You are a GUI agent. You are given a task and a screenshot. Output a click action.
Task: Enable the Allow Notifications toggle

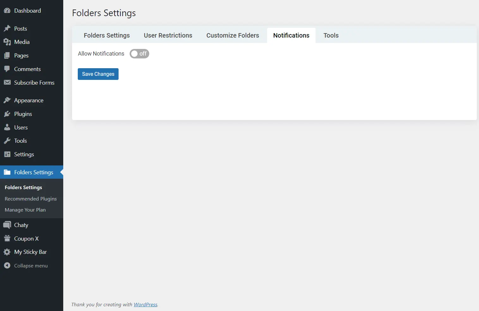[x=139, y=54]
